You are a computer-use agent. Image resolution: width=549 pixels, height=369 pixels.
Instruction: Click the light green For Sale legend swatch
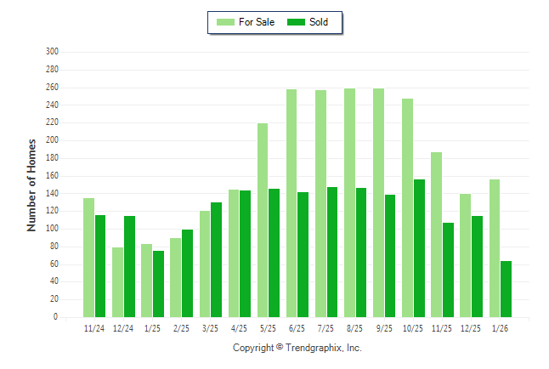click(x=226, y=22)
